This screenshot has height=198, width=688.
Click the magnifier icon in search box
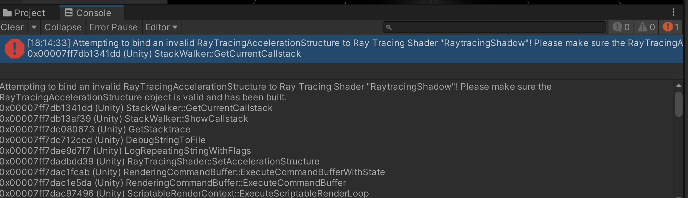point(389,27)
